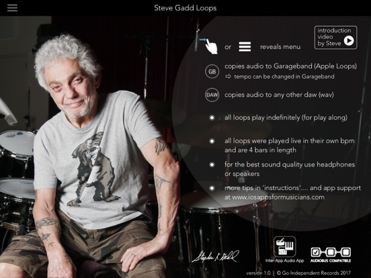Image resolution: width=371 pixels, height=278 pixels.
Task: Click the 'Steve Gadd Loops' title
Action: [185, 8]
